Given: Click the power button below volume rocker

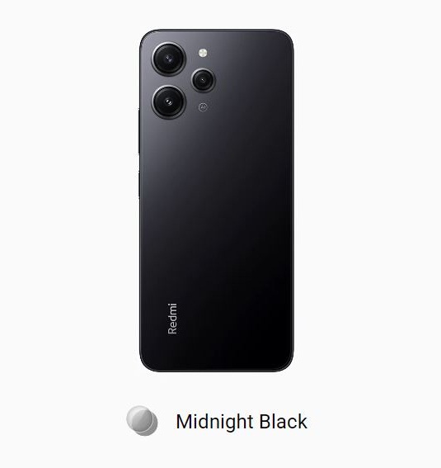Looking at the screenshot, I should click(138, 184).
